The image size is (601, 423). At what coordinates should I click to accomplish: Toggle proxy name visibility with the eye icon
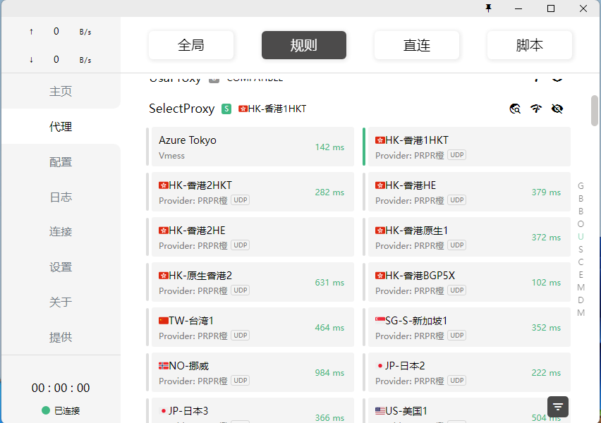pyautogui.click(x=557, y=109)
